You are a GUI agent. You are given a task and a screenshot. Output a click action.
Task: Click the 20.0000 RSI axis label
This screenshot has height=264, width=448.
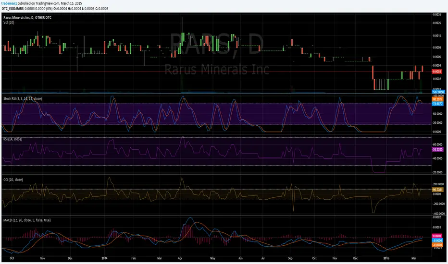pyautogui.click(x=438, y=172)
